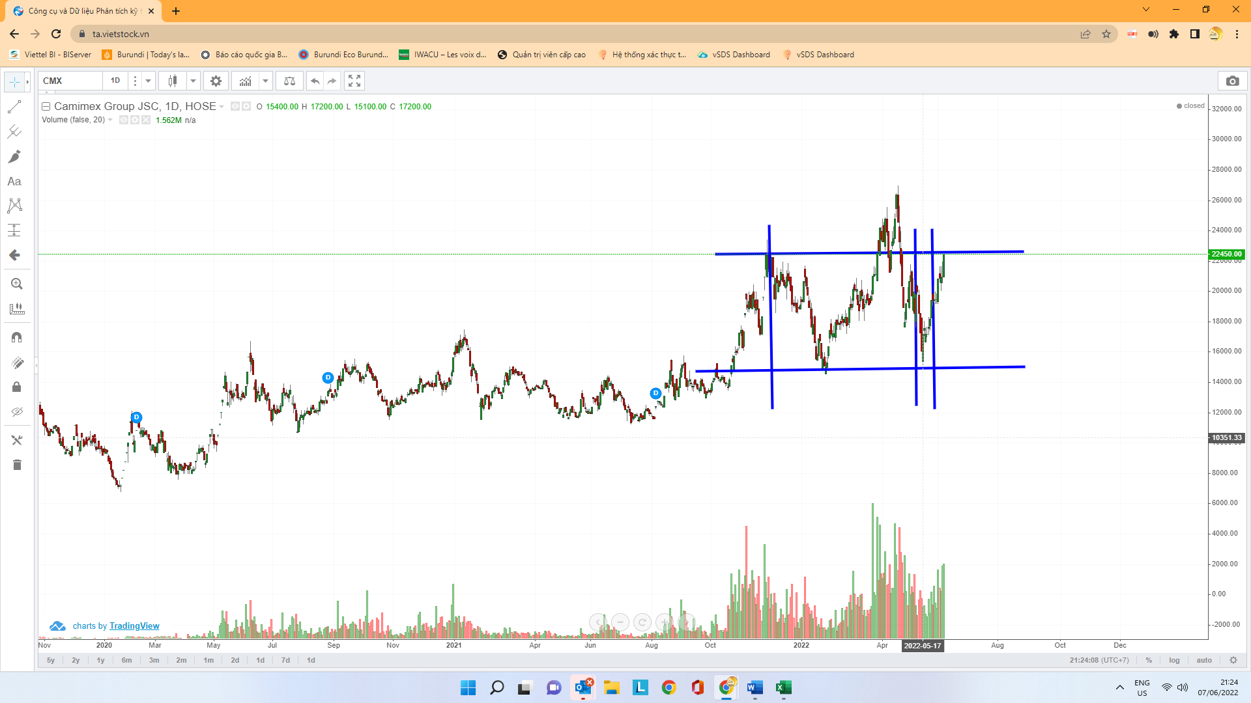
Task: Expand the indicators dropdown arrow
Action: click(266, 81)
